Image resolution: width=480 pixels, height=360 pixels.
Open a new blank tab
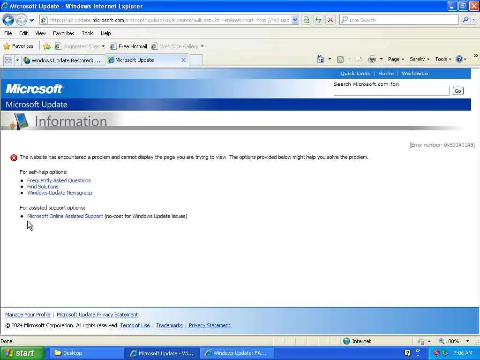point(196,60)
